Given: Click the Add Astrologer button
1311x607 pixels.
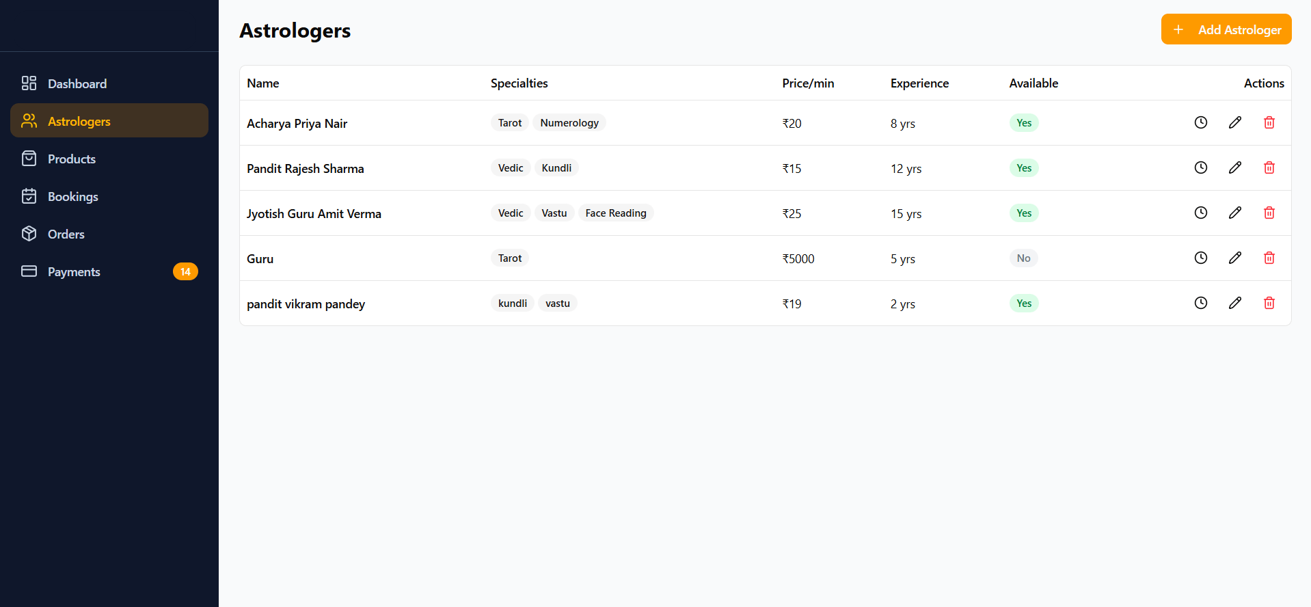Looking at the screenshot, I should click(x=1226, y=29).
